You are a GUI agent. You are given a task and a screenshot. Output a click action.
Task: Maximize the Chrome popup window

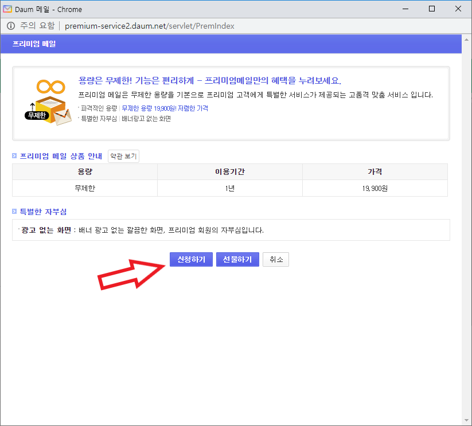pos(432,9)
